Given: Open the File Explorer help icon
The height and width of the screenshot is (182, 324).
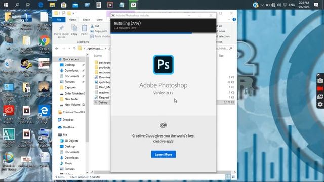Looking at the screenshot, I should coord(234,19).
